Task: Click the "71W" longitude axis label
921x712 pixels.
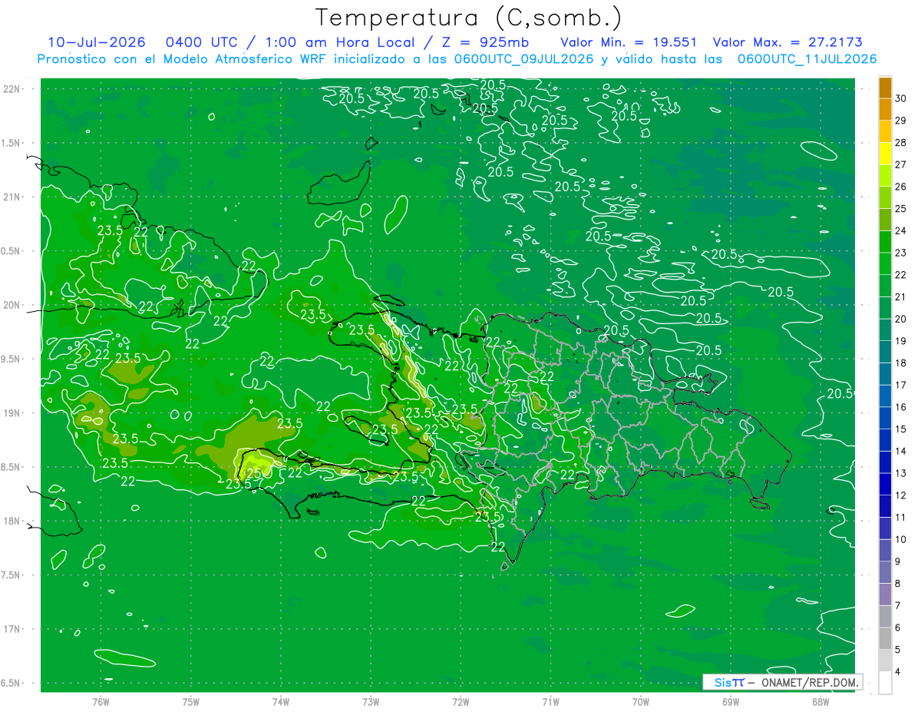Action: (551, 701)
